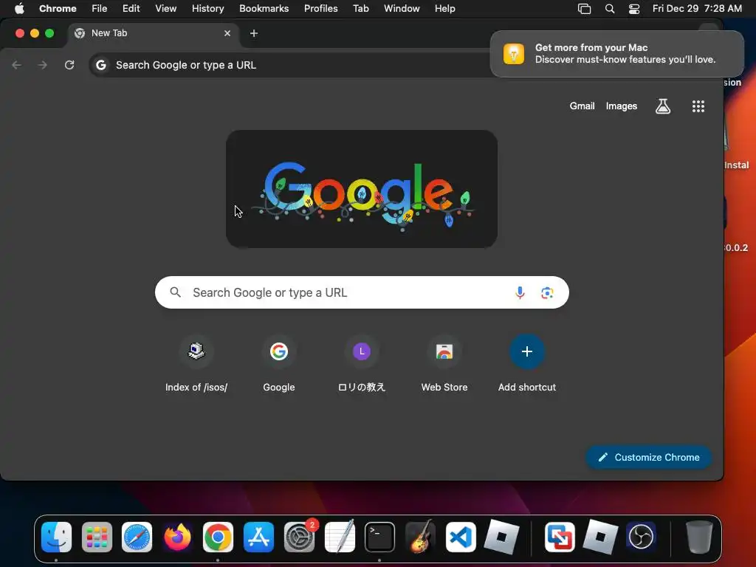Open the Google shortcut tile
The width and height of the screenshot is (756, 567).
tap(278, 364)
